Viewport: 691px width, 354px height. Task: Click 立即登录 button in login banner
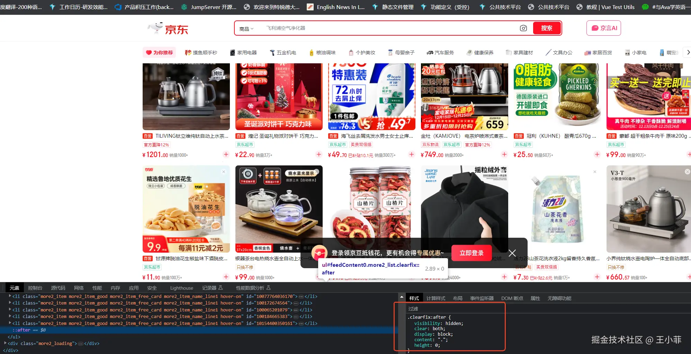click(x=472, y=253)
